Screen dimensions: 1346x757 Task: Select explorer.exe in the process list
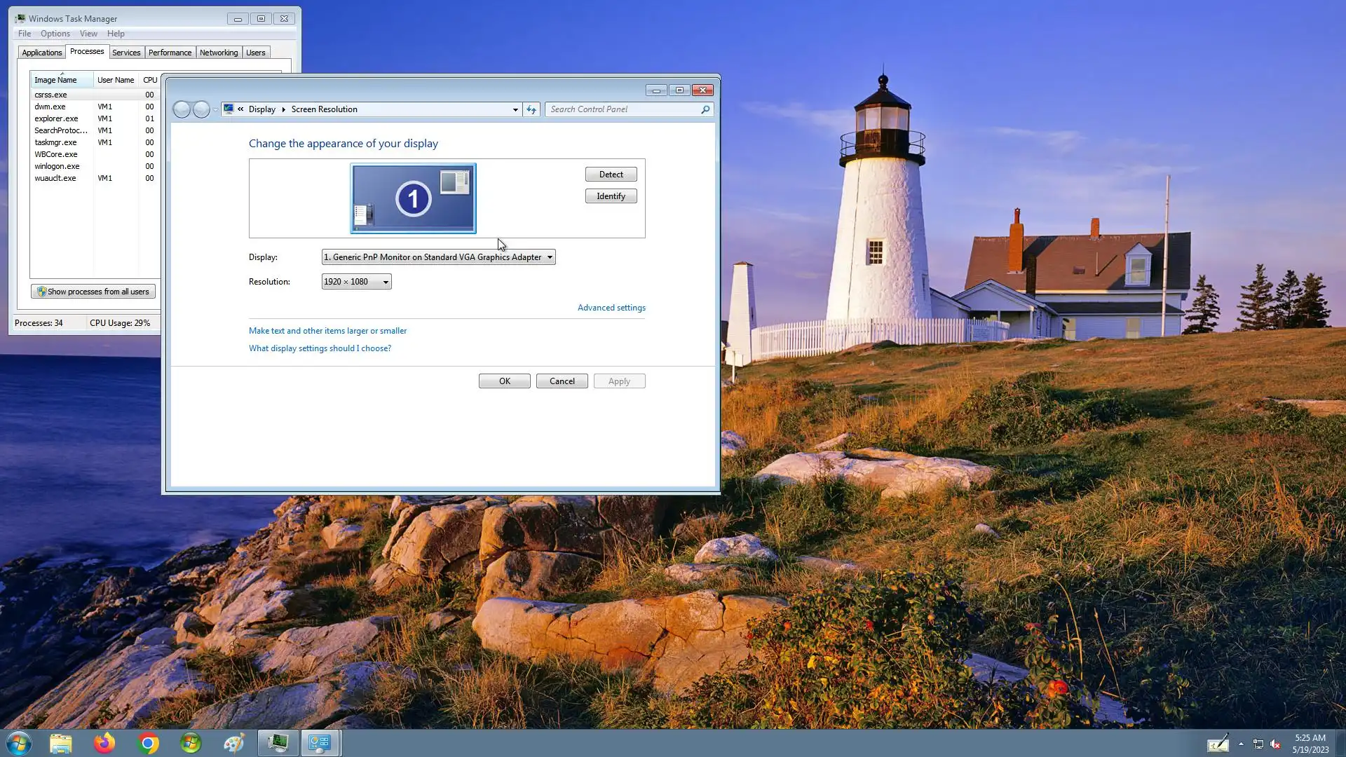[56, 118]
